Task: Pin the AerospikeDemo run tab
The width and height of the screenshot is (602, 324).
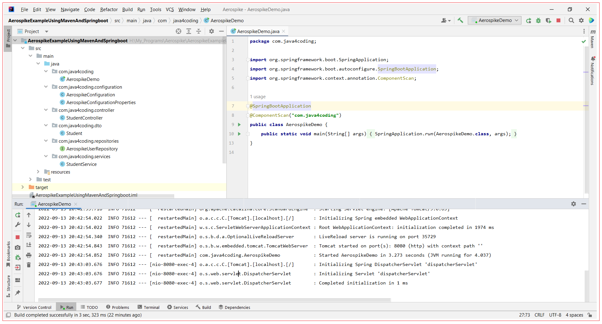Action: 18,292
